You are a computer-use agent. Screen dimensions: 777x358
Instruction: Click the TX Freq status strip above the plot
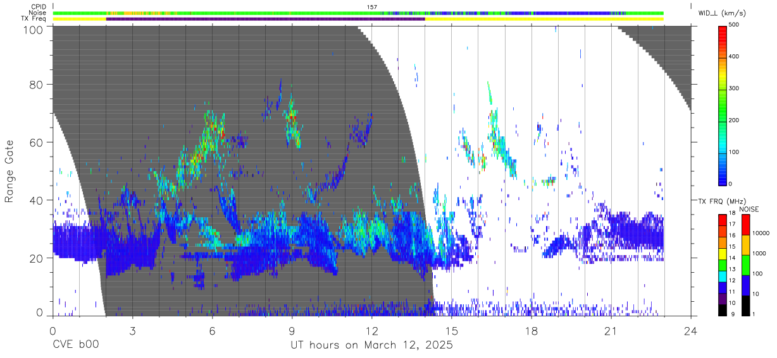(358, 19)
